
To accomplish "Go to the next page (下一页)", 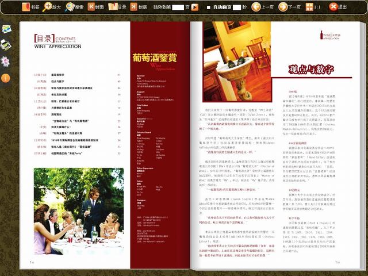I will (290, 7).
